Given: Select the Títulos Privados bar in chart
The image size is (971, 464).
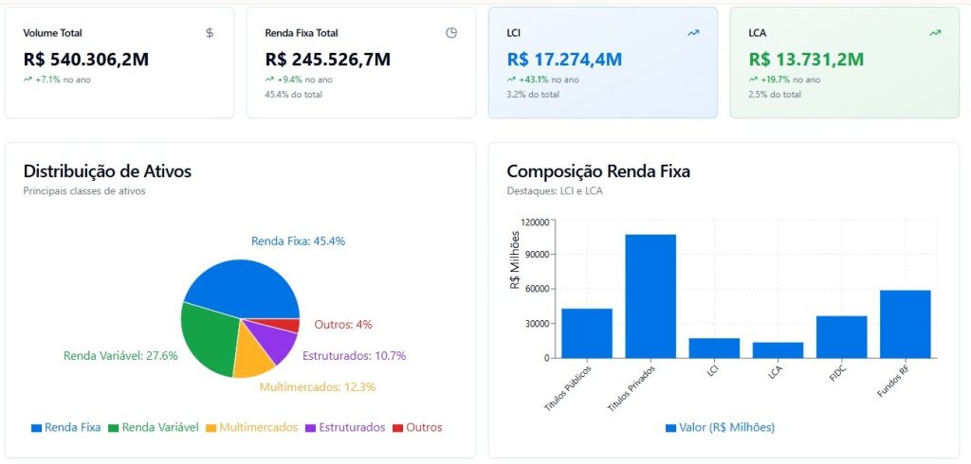Looking at the screenshot, I should tap(650, 295).
